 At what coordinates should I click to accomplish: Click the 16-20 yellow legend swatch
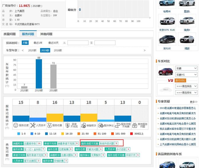tap(63, 134)
